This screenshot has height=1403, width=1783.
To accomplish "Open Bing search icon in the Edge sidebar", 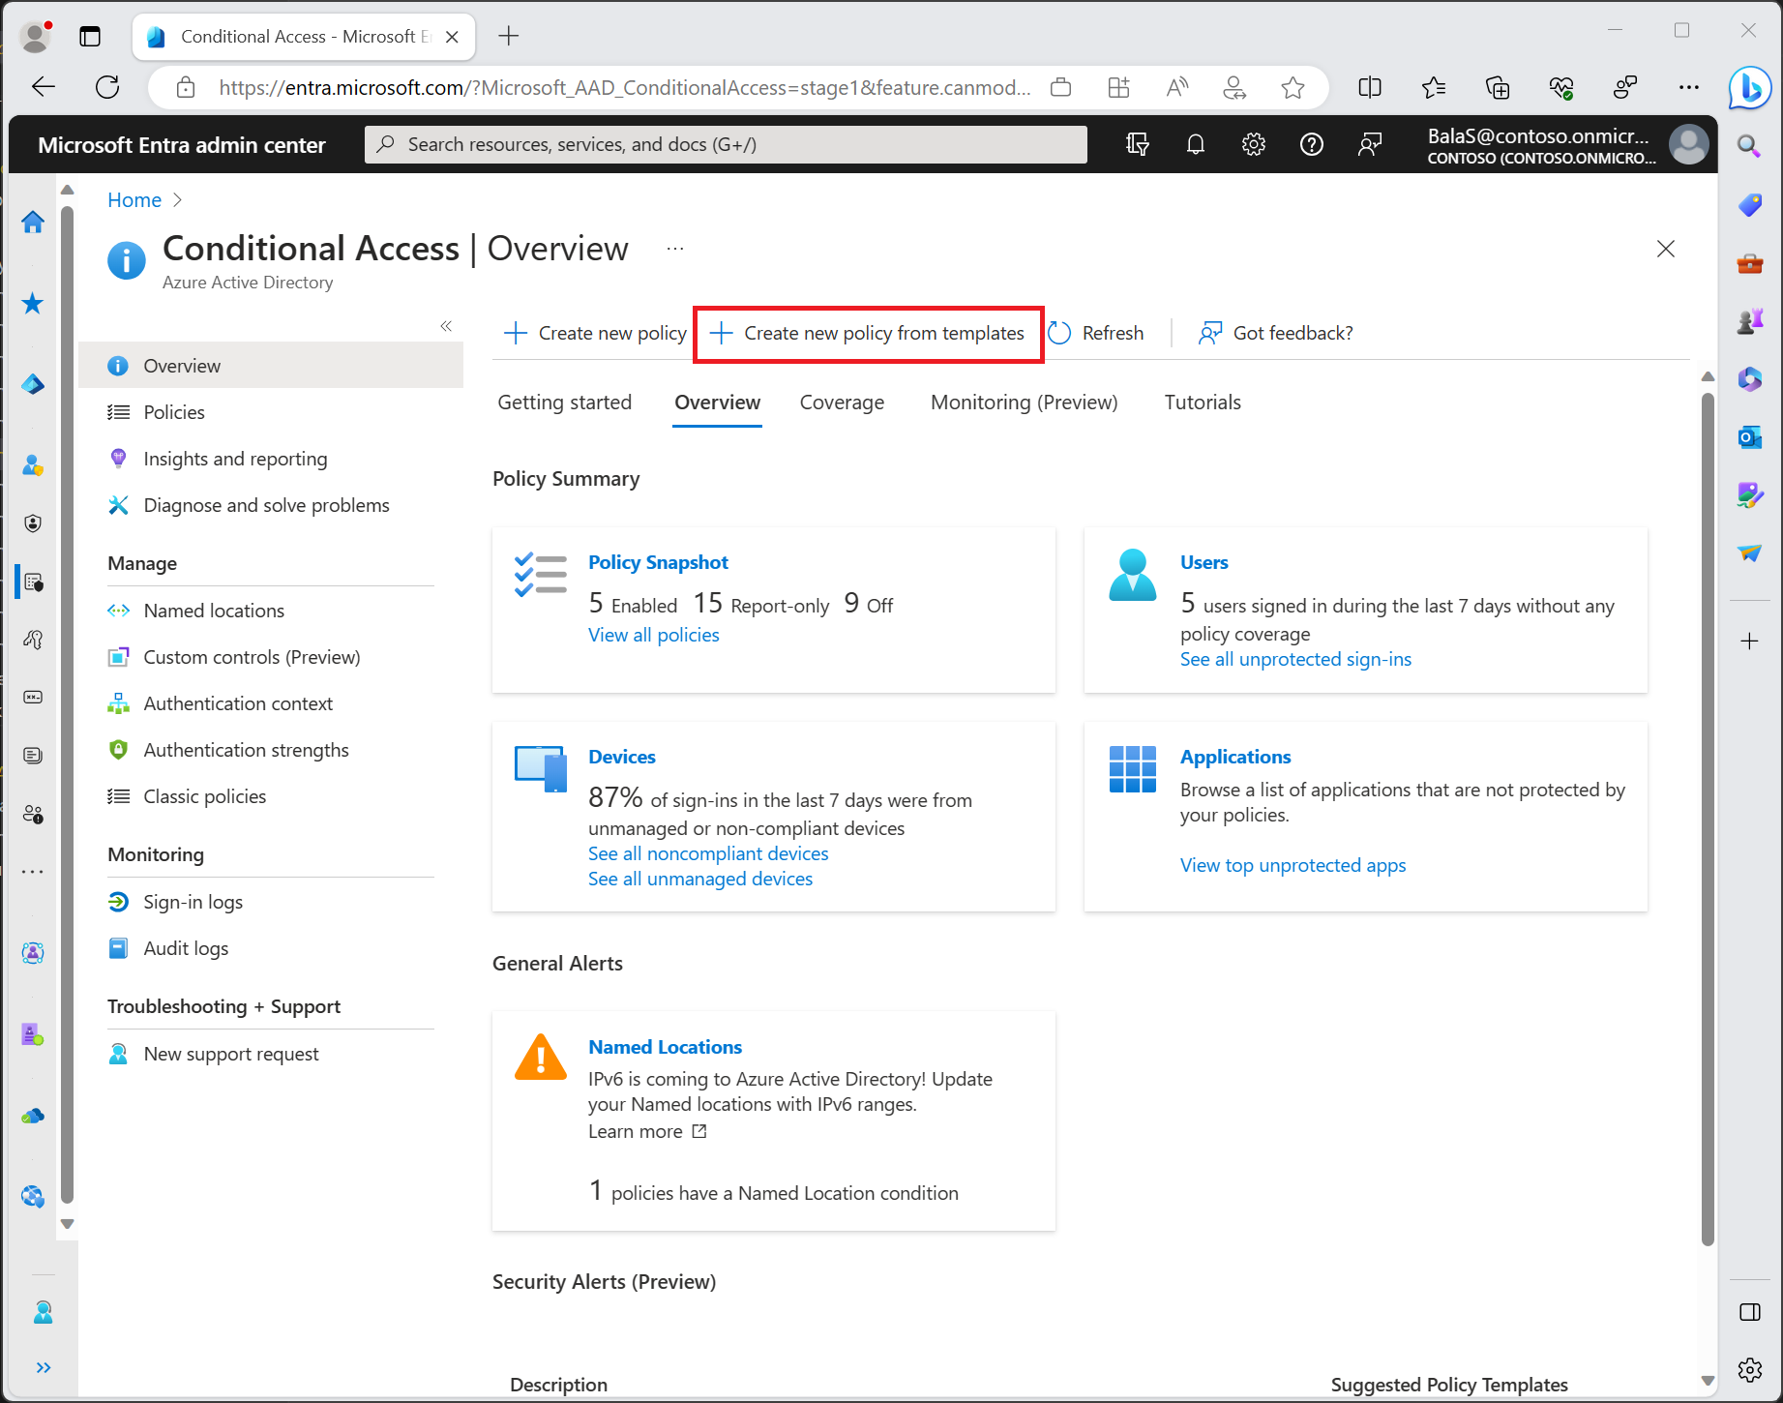I will (1749, 146).
